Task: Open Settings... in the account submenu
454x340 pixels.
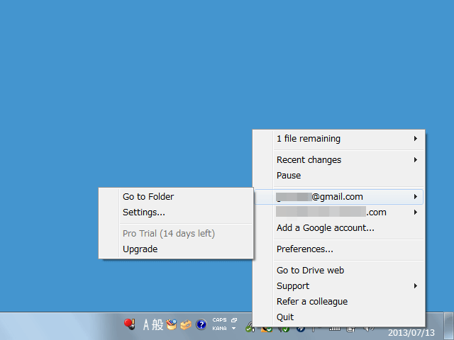Action: click(x=176, y=212)
